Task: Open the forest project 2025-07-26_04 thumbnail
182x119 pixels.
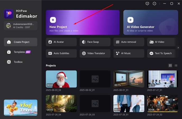Action: [61, 104]
